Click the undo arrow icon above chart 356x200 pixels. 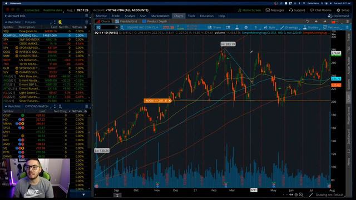point(308,21)
